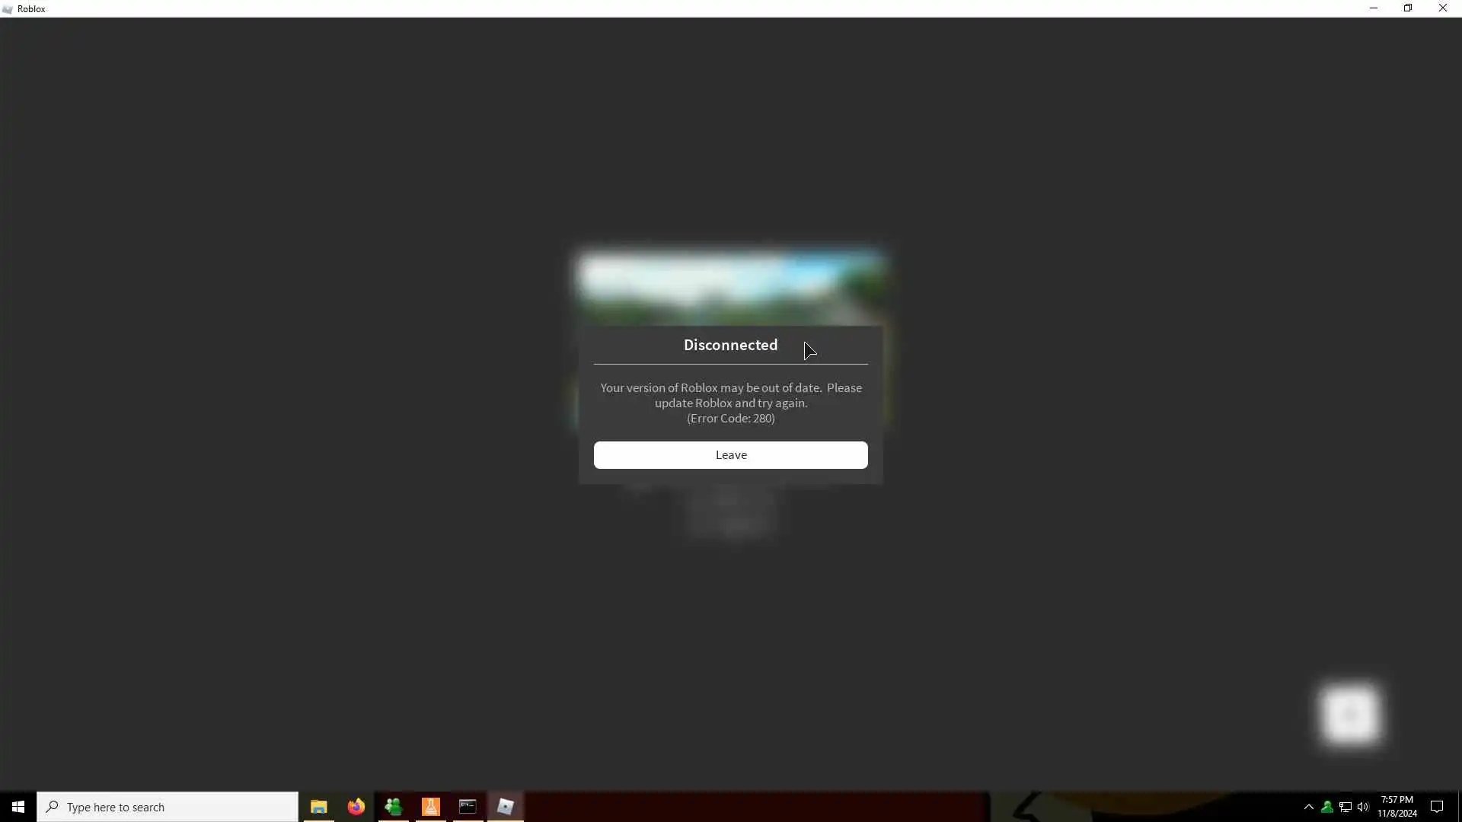Minimize the Roblox window

[x=1374, y=8]
